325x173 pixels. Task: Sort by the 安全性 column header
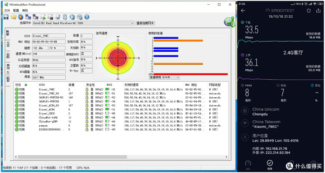[x=95, y=85]
